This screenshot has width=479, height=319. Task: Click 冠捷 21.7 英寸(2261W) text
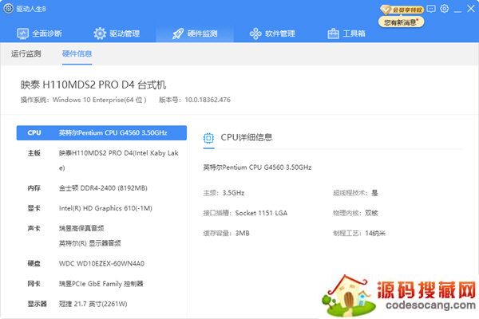coord(93,304)
